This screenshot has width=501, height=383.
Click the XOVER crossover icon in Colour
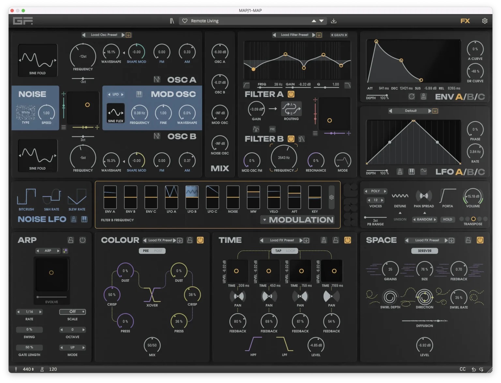[x=152, y=295]
